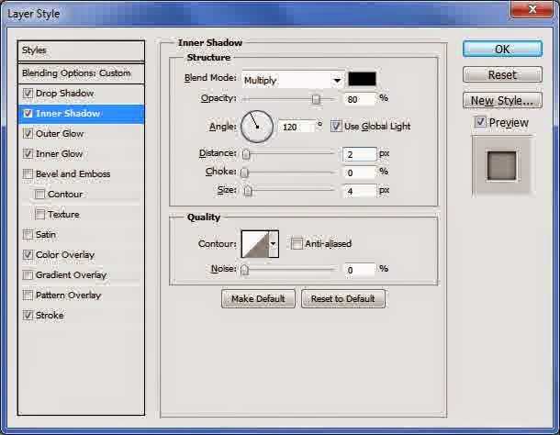Open the contour curve thumbnail

(x=255, y=244)
